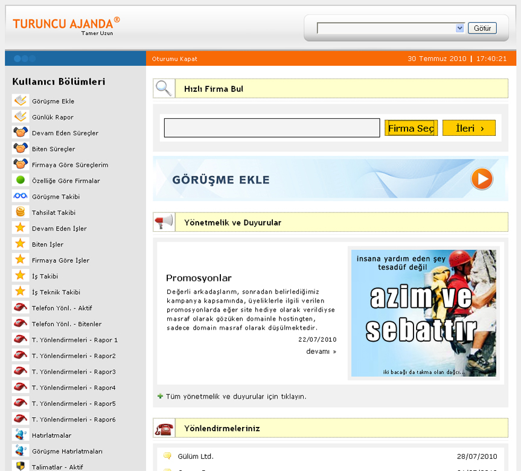This screenshot has width=521, height=471.
Task: Click the Görüşme Ekle sidebar icon
Action: [x=21, y=101]
